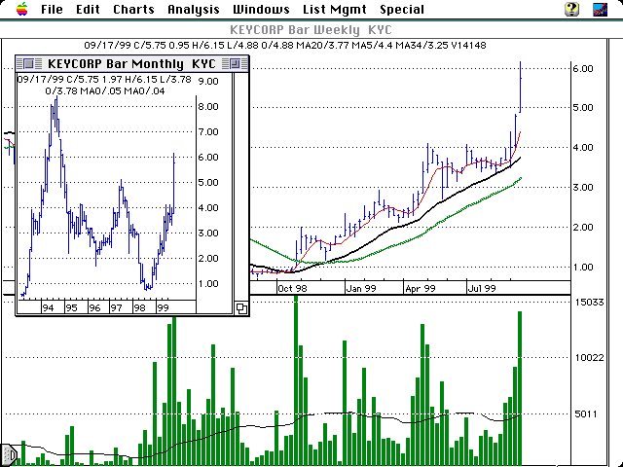The height and width of the screenshot is (467, 623).
Task: Click the close box of the Monthly window
Action: pos(28,63)
